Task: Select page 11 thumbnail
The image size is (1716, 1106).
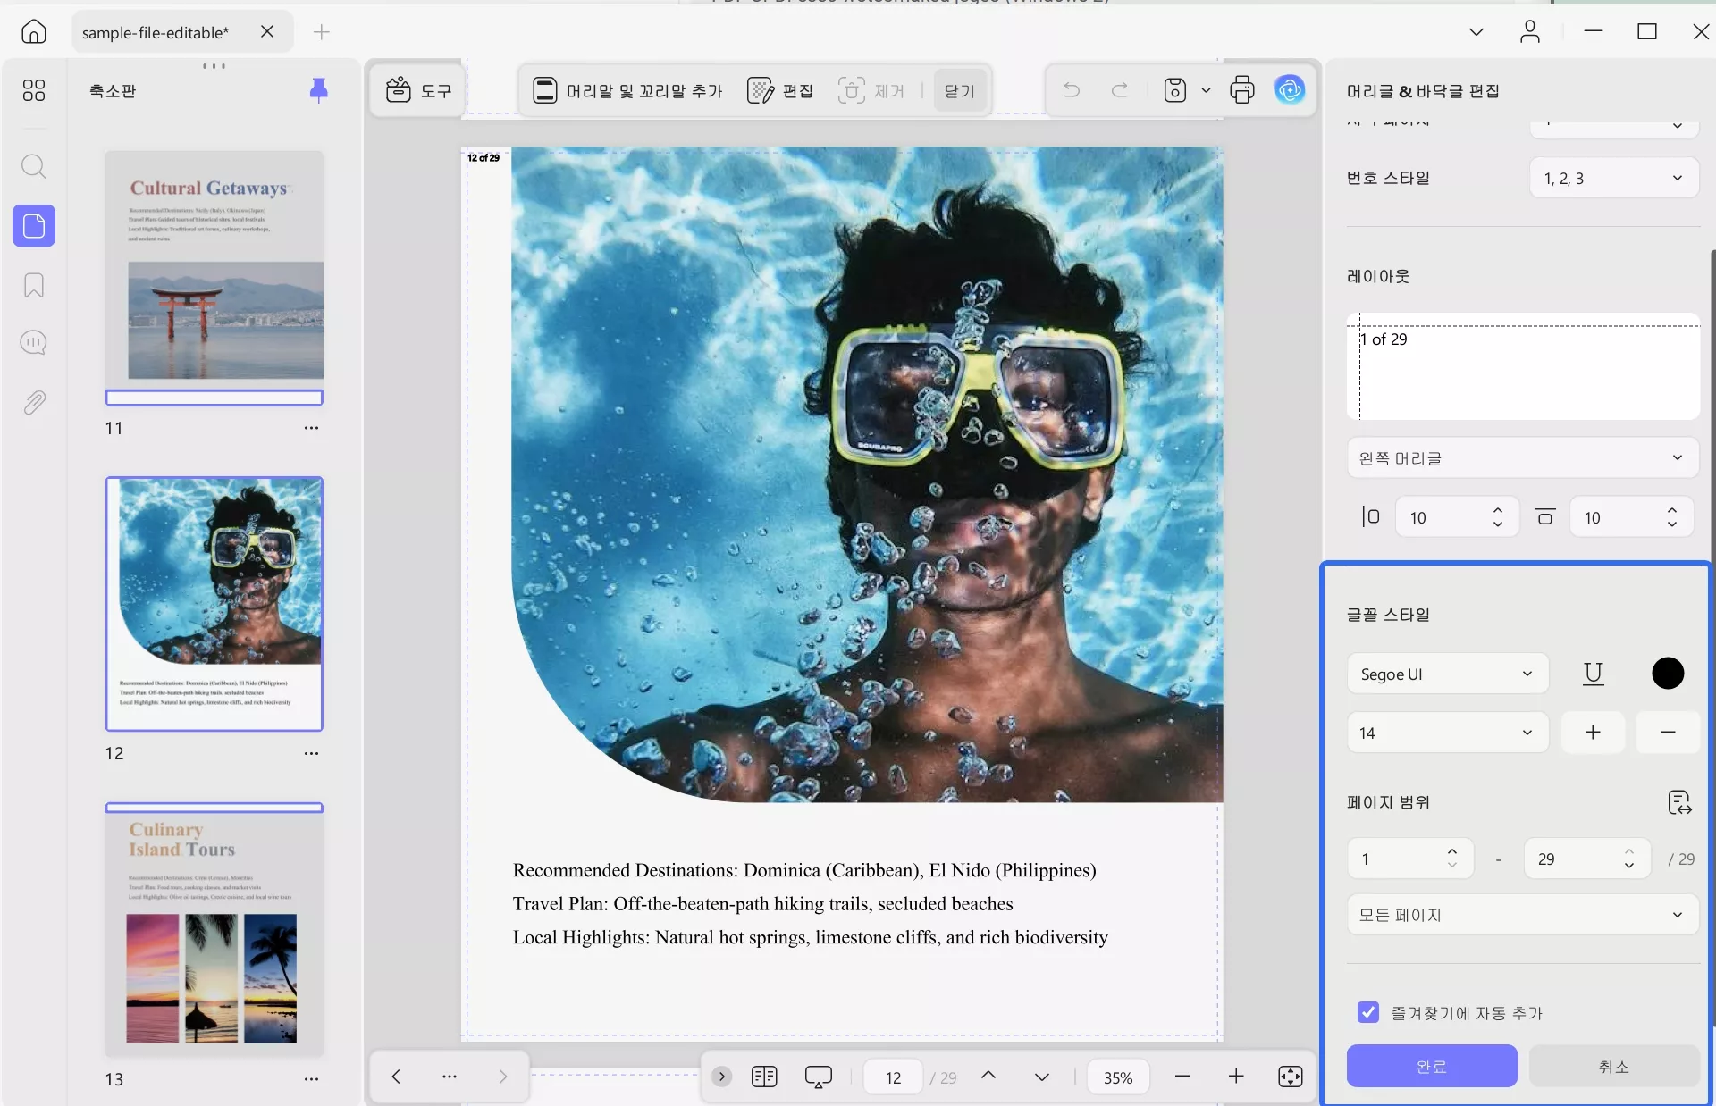Action: pos(214,278)
